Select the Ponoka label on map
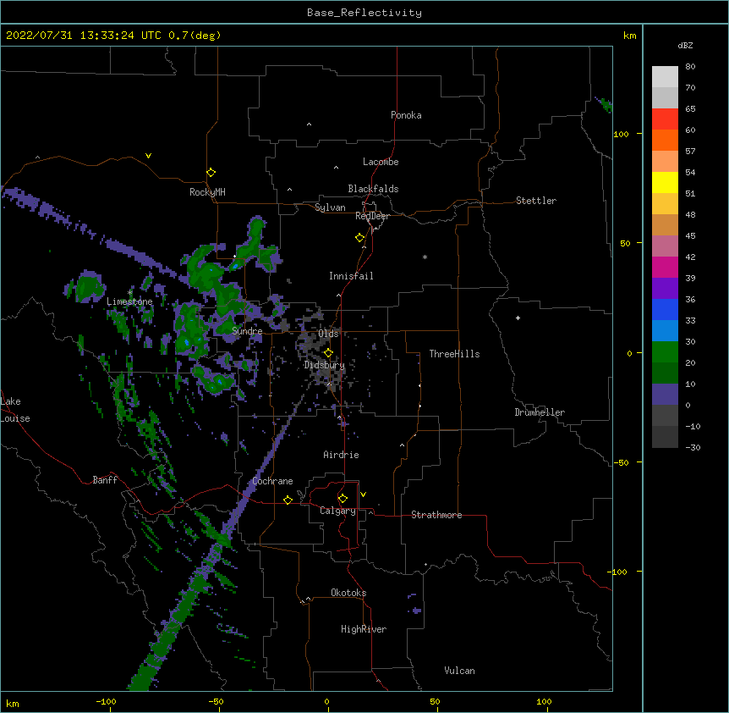 pyautogui.click(x=406, y=115)
